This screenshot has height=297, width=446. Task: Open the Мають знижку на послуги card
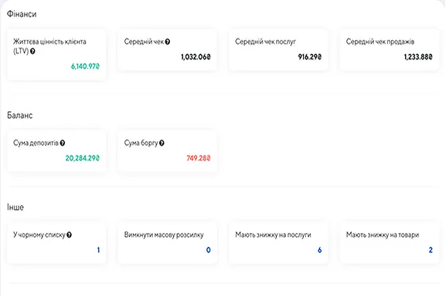click(x=278, y=243)
